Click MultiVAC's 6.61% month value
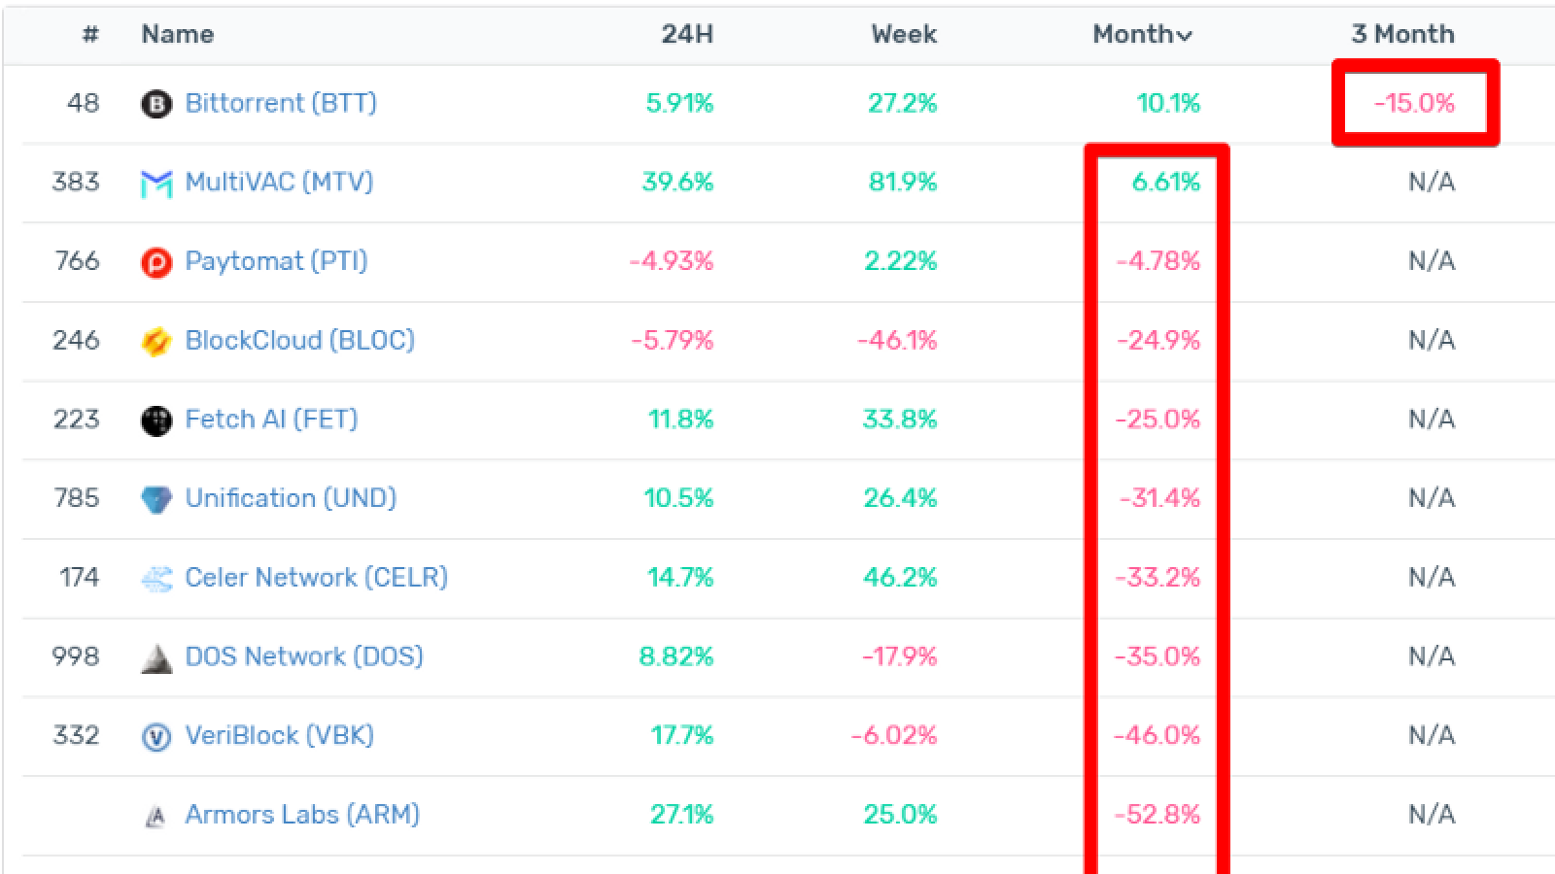Image resolution: width=1555 pixels, height=874 pixels. (x=1166, y=182)
